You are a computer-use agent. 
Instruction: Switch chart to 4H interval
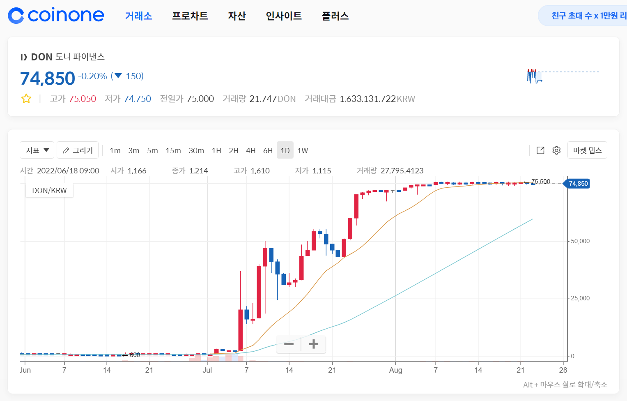[x=250, y=151]
